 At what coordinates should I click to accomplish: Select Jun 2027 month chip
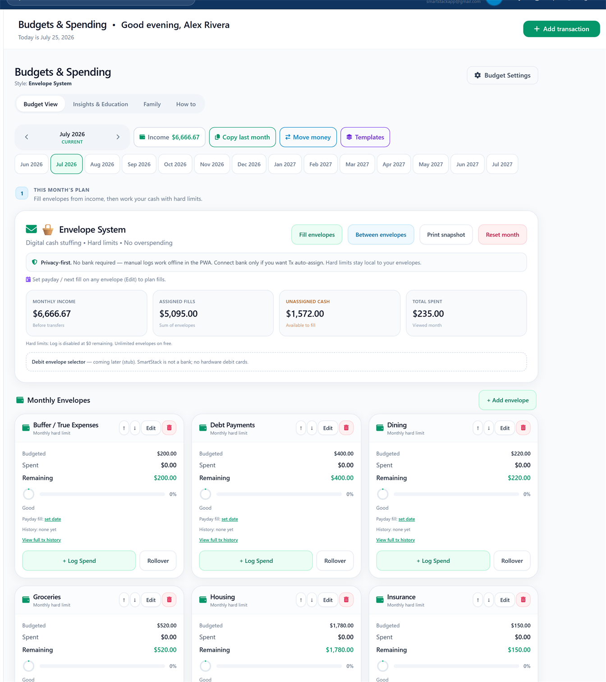pyautogui.click(x=467, y=164)
